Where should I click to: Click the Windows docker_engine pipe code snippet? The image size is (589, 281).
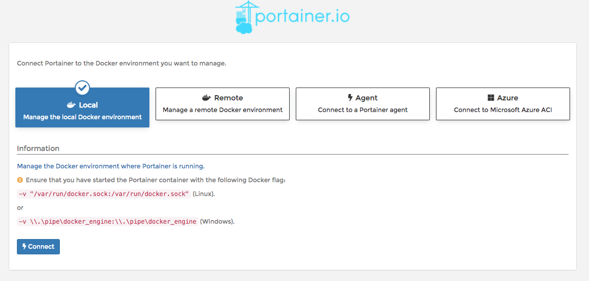[x=107, y=221]
